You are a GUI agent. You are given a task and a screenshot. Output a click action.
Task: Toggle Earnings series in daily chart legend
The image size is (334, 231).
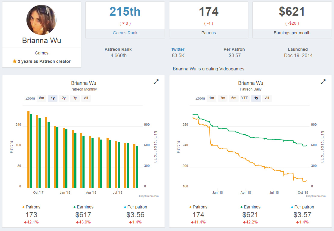(250, 207)
